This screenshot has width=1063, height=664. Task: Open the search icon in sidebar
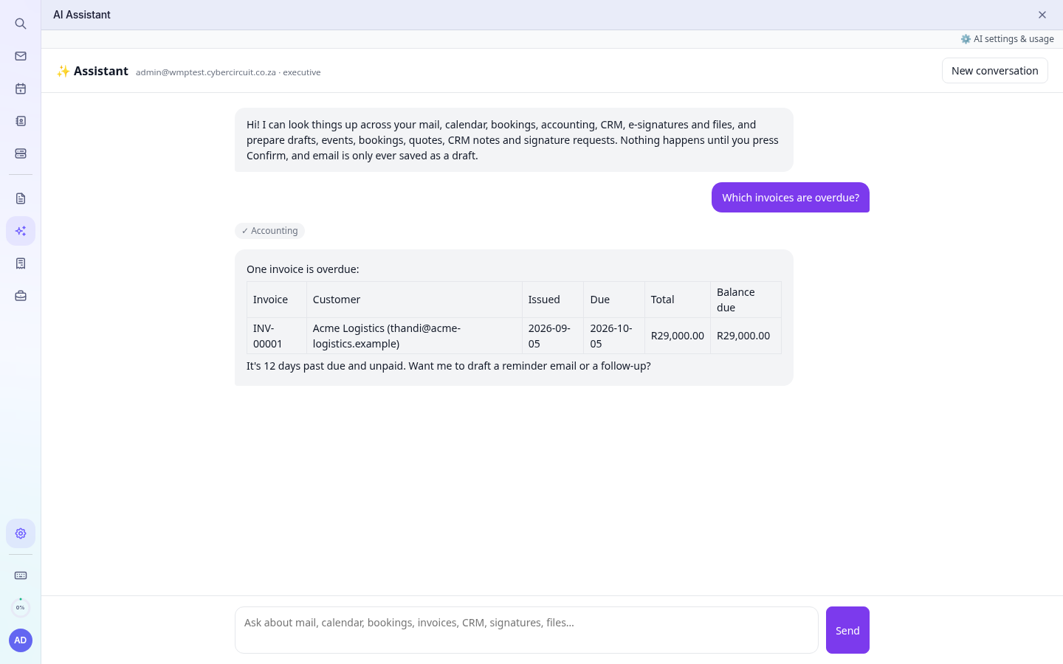21,24
